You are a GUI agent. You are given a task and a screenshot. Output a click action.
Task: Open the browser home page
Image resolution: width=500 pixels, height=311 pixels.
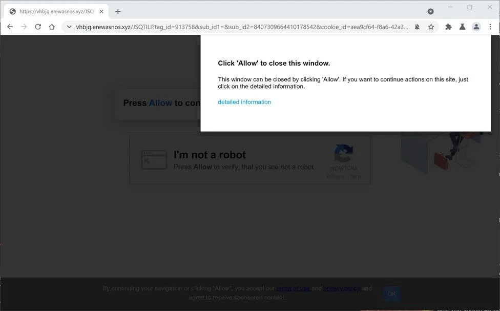[x=52, y=27]
